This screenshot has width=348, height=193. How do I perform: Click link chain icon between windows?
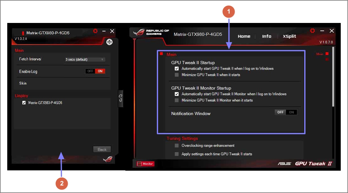(x=121, y=98)
